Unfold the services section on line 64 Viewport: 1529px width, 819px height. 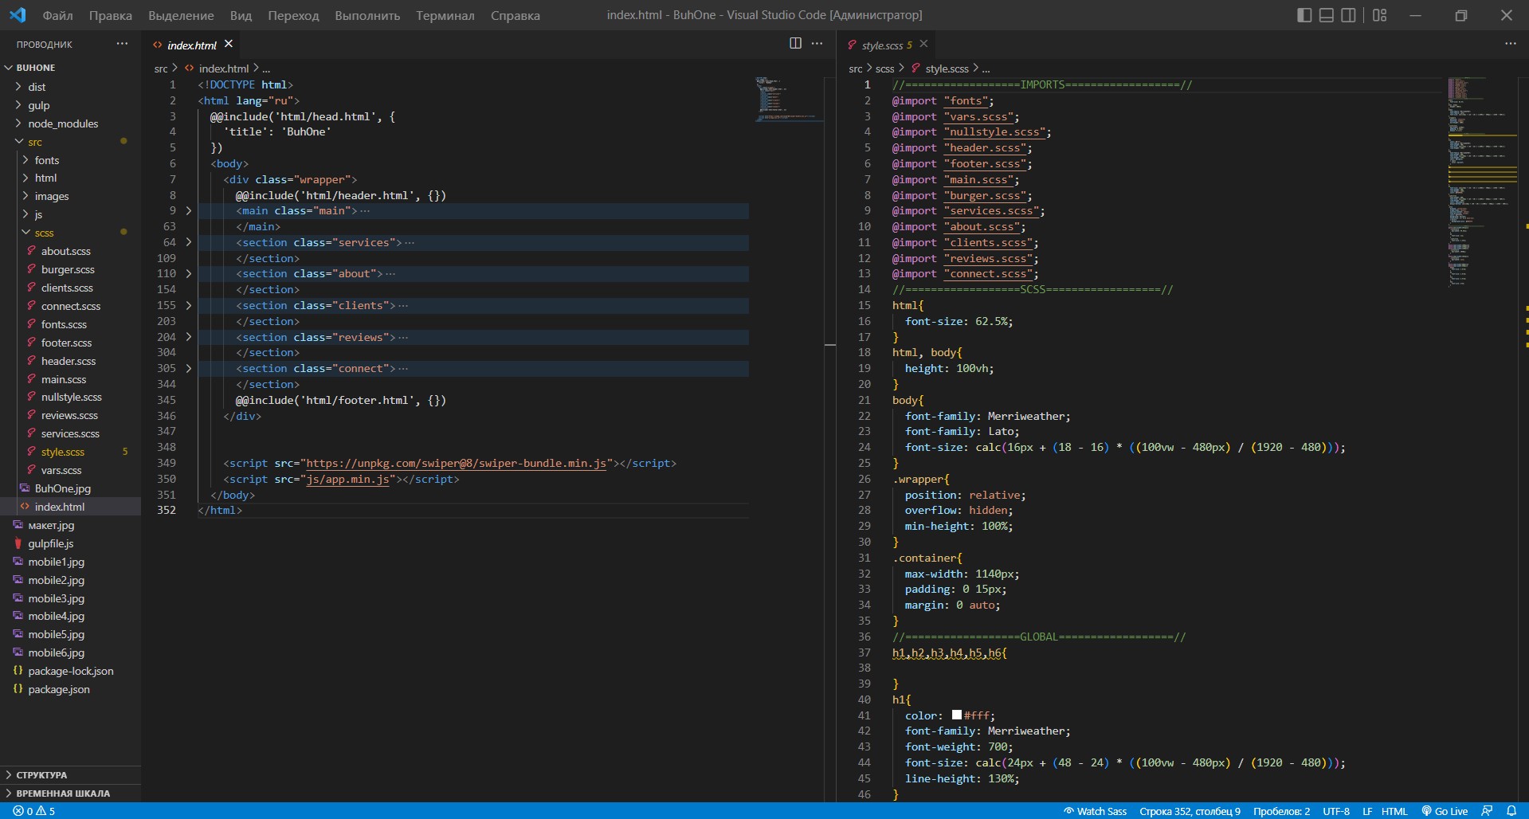point(189,242)
